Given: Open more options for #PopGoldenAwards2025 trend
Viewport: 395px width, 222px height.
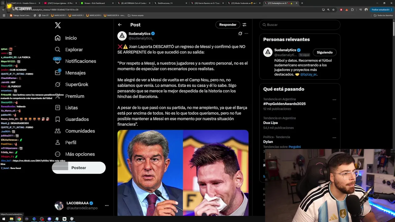Looking at the screenshot, I should (x=334, y=100).
